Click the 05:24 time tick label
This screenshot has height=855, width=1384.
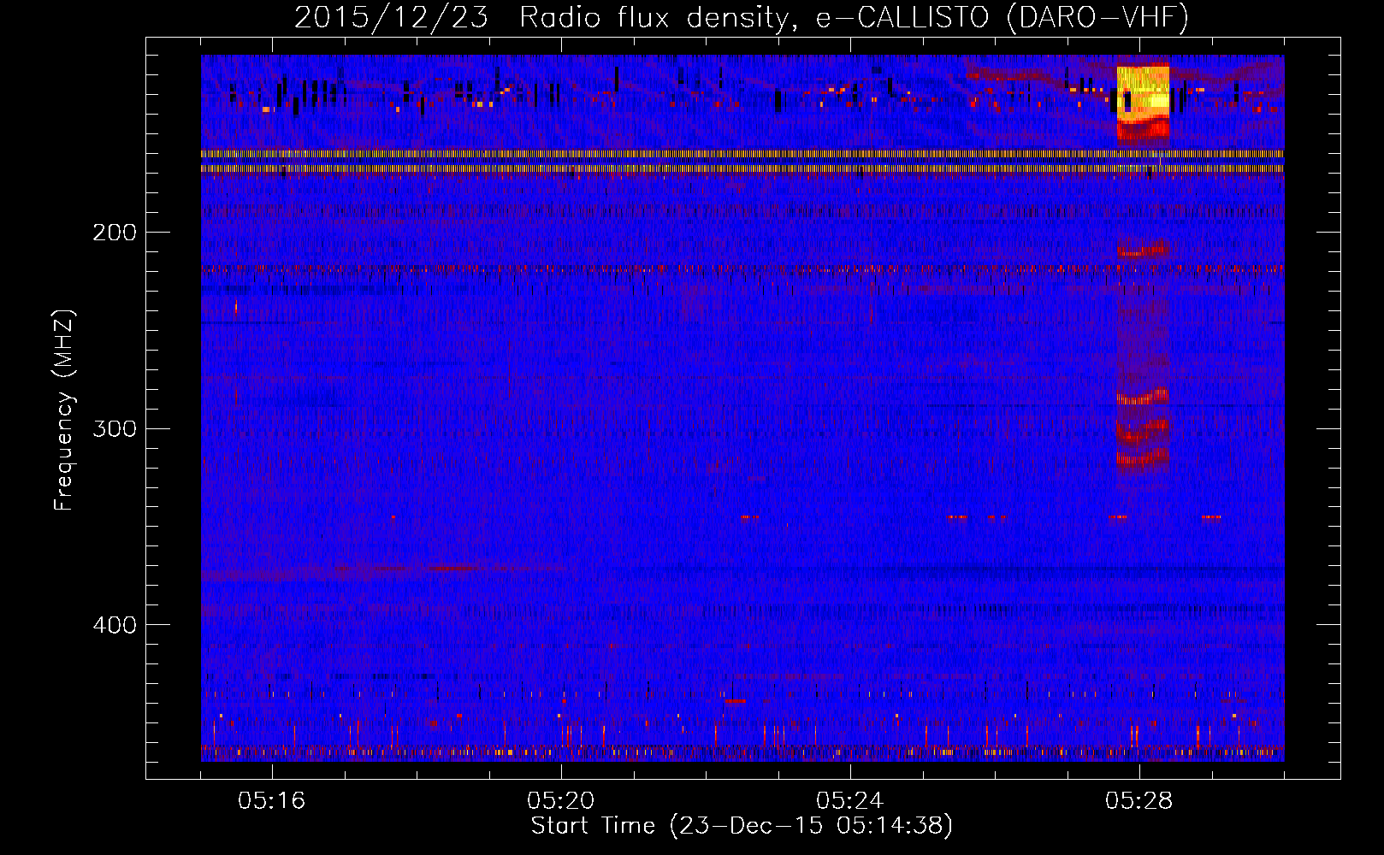[x=849, y=801]
